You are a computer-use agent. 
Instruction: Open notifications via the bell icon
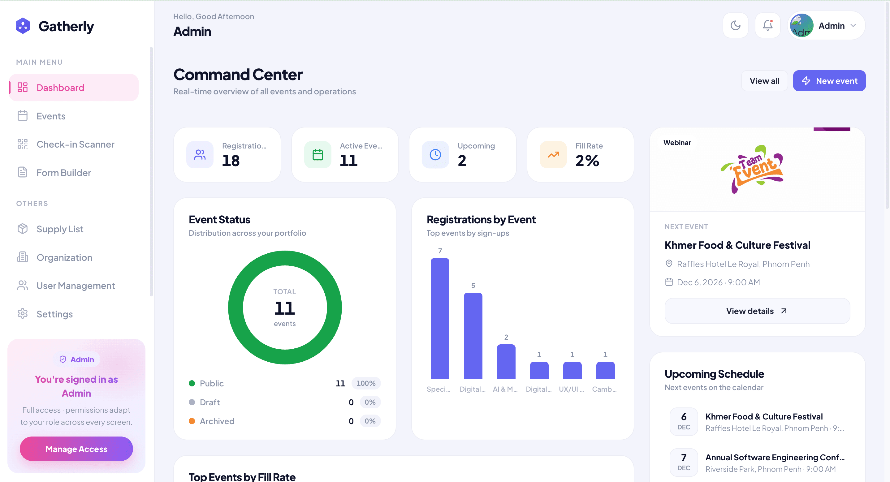click(x=767, y=25)
